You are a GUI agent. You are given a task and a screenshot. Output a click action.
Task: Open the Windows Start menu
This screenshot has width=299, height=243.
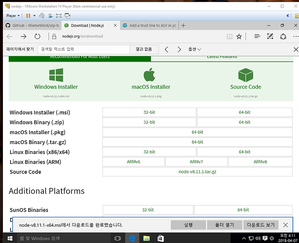coord(10,238)
